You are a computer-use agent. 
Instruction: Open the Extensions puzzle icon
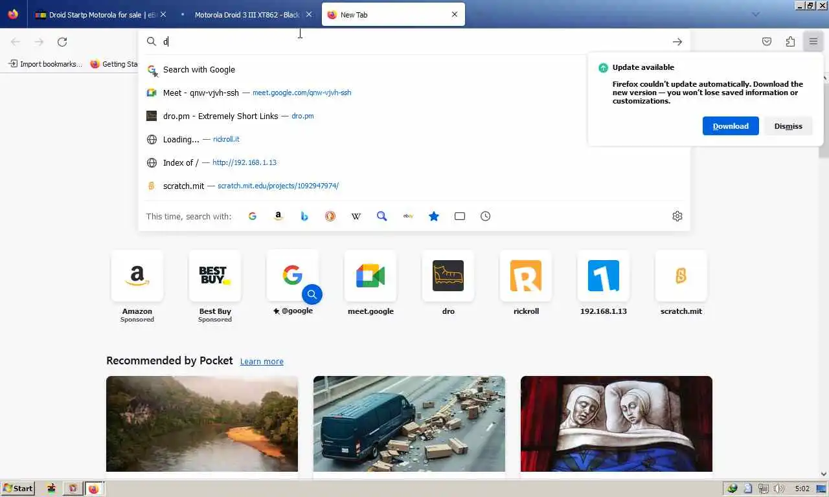[x=790, y=41]
